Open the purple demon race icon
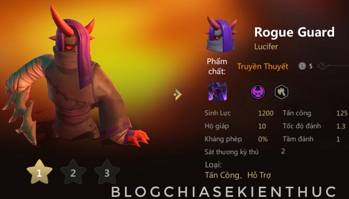Image resolution: width=349 pixels, height=199 pixels. click(258, 92)
